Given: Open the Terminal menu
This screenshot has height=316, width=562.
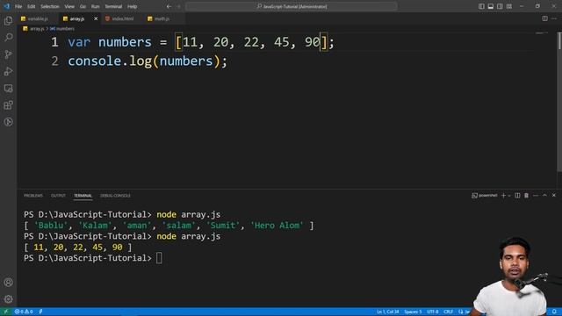Looking at the screenshot, I should coord(113,6).
